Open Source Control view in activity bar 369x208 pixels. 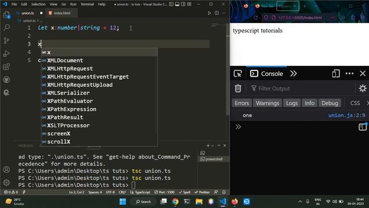[6, 40]
